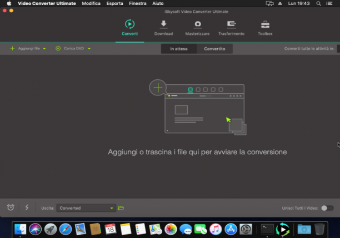Open Launchpad rocket in dock
340x238 pixels.
coord(51,229)
